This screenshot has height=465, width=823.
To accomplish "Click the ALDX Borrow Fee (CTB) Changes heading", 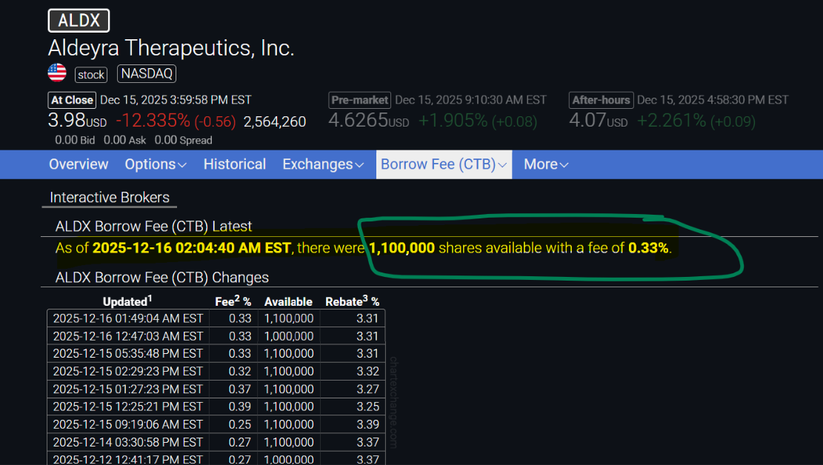I will (161, 277).
